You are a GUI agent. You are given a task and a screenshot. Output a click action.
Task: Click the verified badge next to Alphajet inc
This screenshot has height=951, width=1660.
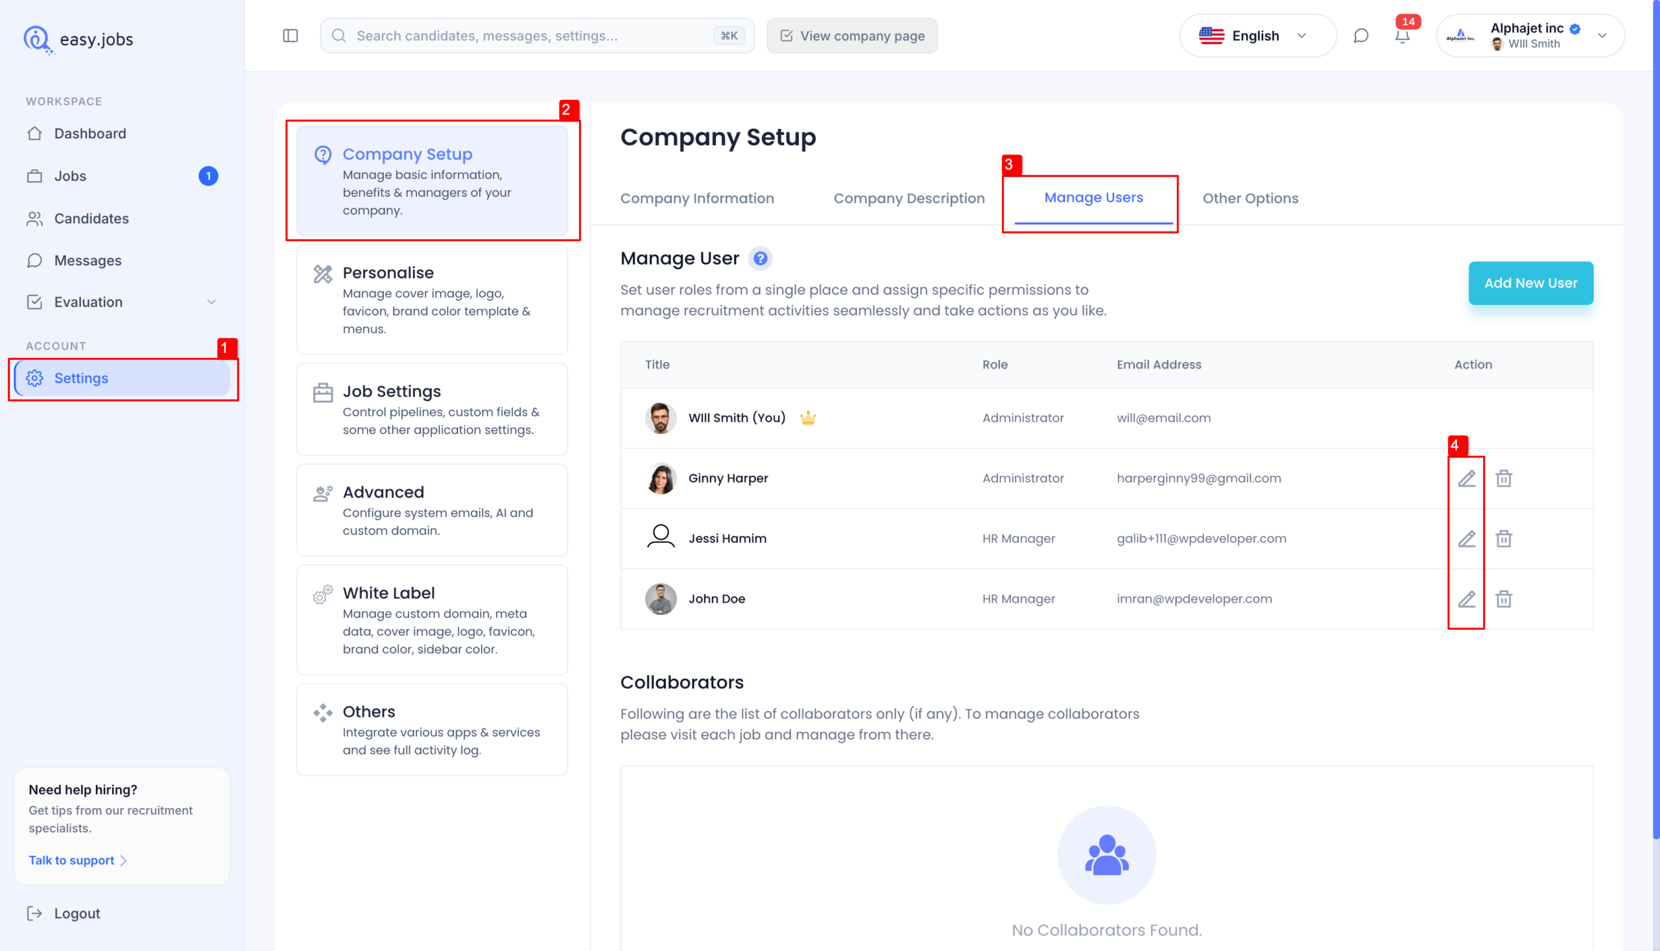(x=1575, y=29)
